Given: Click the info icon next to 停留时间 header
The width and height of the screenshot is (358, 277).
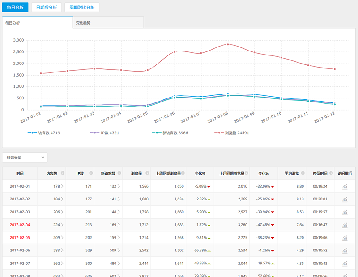Looking at the screenshot, I should click(330, 173).
